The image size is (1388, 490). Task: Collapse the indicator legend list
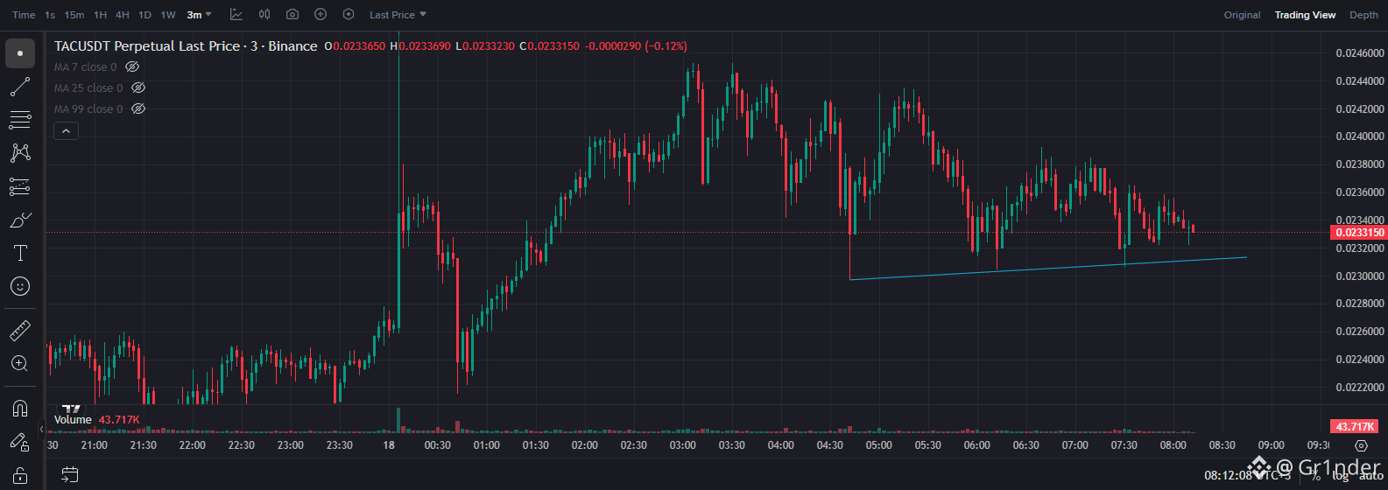(x=66, y=130)
